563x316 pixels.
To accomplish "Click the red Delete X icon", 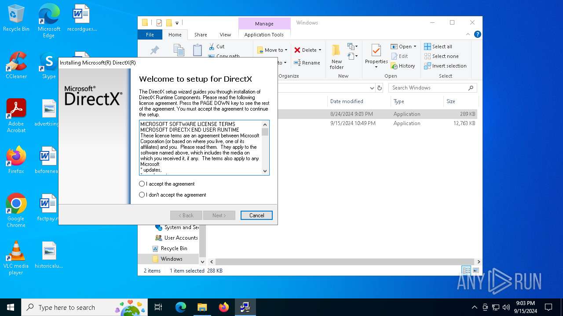I will 297,50.
